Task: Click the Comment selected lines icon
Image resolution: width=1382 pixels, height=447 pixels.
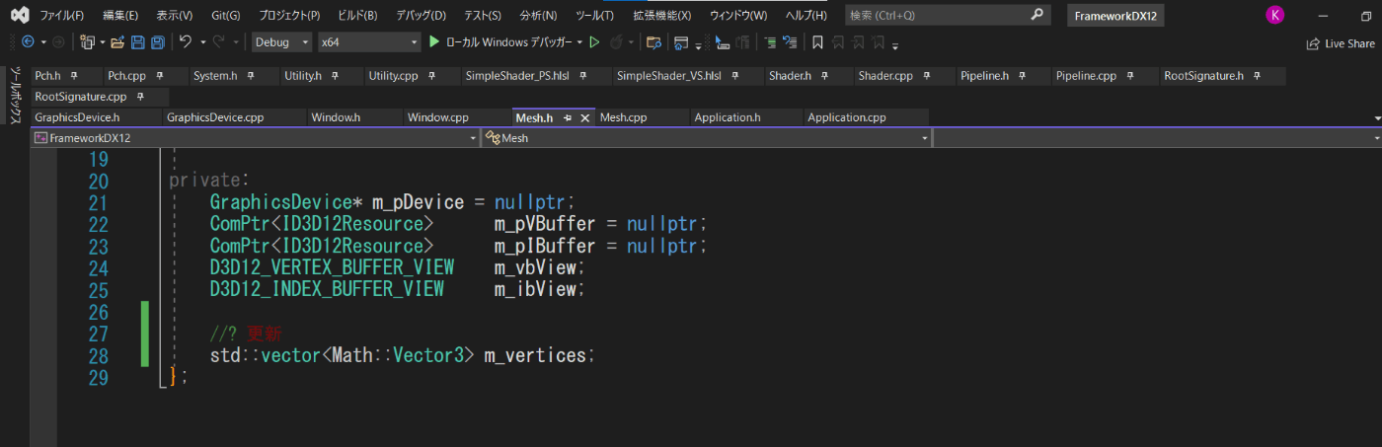Action: point(770,41)
